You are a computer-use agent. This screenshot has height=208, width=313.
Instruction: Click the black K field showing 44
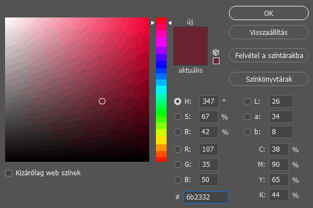(x=279, y=195)
